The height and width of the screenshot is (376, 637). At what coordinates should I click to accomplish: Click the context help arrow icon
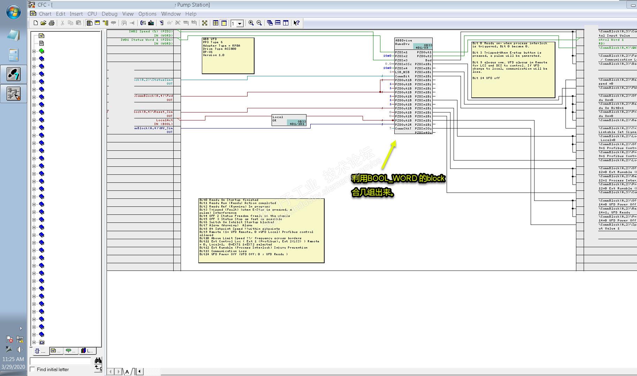coord(296,23)
